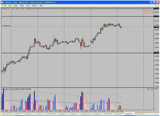160x116 pixels.
Task: Open the Charts menu
Action: pos(22,6)
